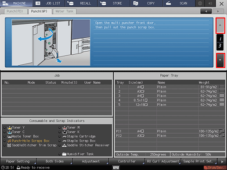The height and width of the screenshot is (170, 227).
Task: Select the Toner M indicator light
Action: (x=59, y=127)
